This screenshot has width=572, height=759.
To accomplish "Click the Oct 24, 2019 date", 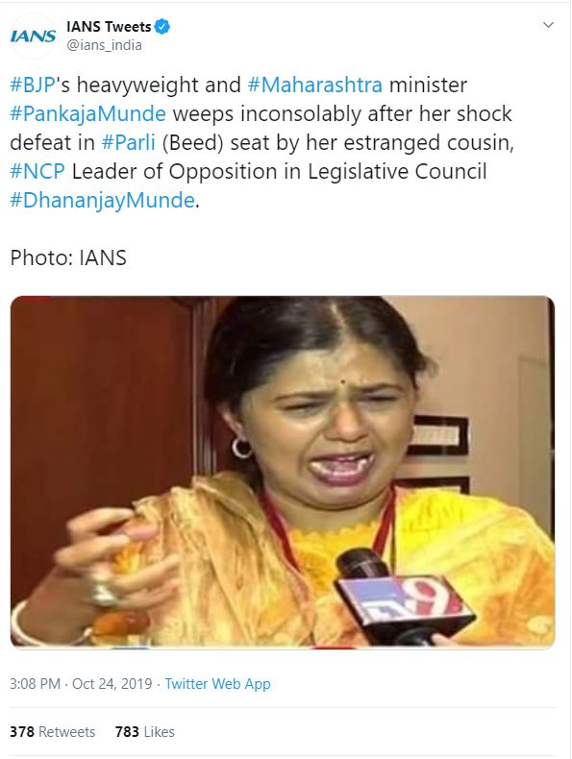I will (112, 684).
